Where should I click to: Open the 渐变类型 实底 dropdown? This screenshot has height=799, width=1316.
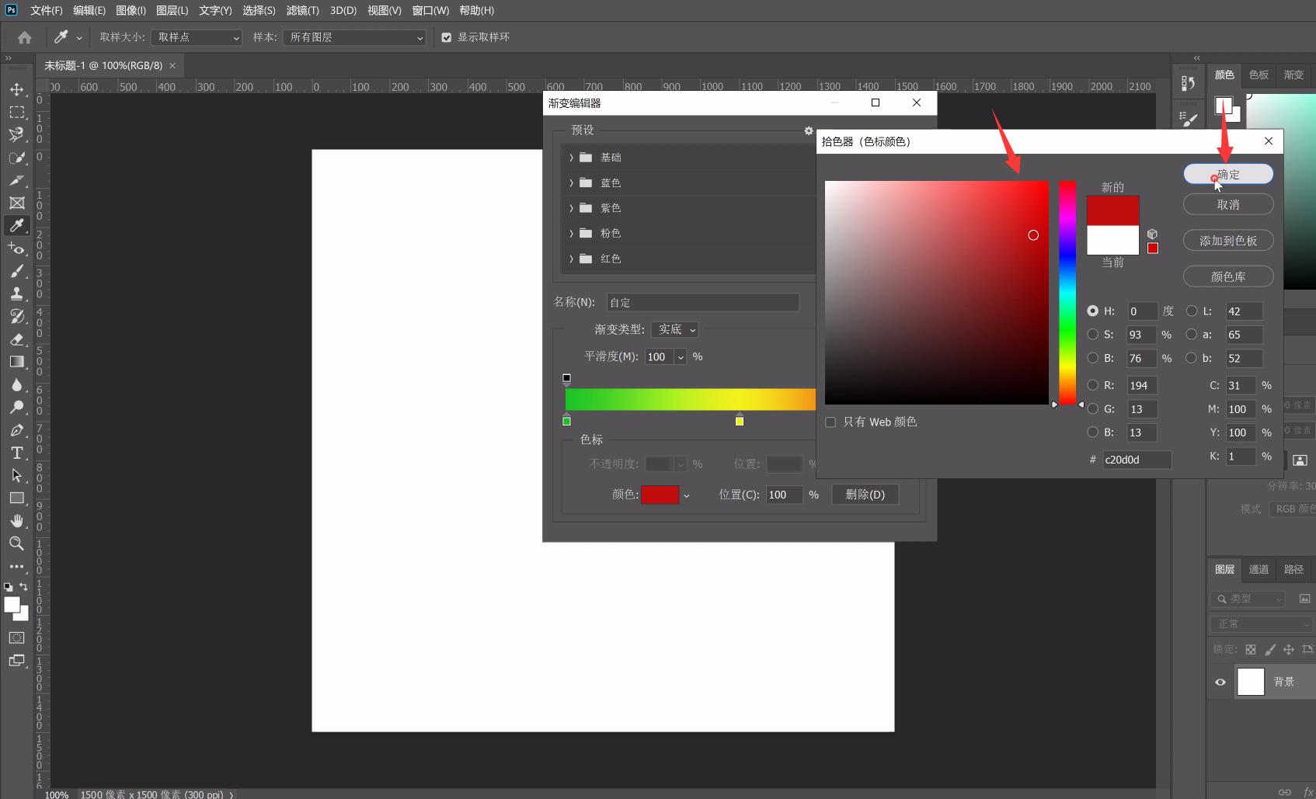click(x=675, y=330)
